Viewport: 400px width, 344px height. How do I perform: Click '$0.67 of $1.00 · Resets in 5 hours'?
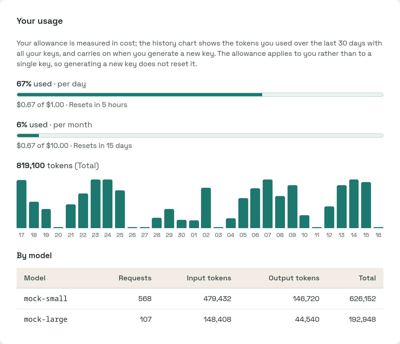click(x=72, y=105)
